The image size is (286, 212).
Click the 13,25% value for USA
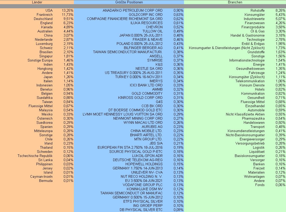(x=67, y=11)
